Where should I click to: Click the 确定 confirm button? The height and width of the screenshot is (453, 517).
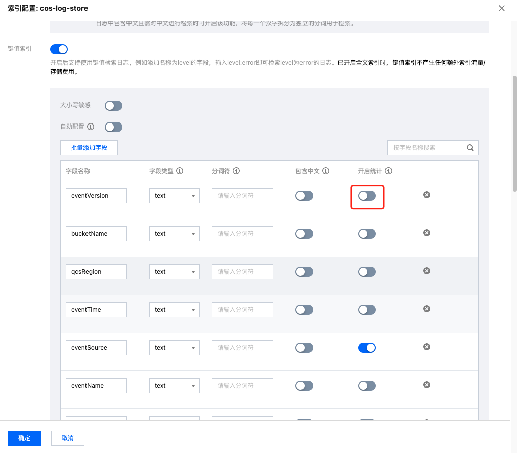pos(24,438)
